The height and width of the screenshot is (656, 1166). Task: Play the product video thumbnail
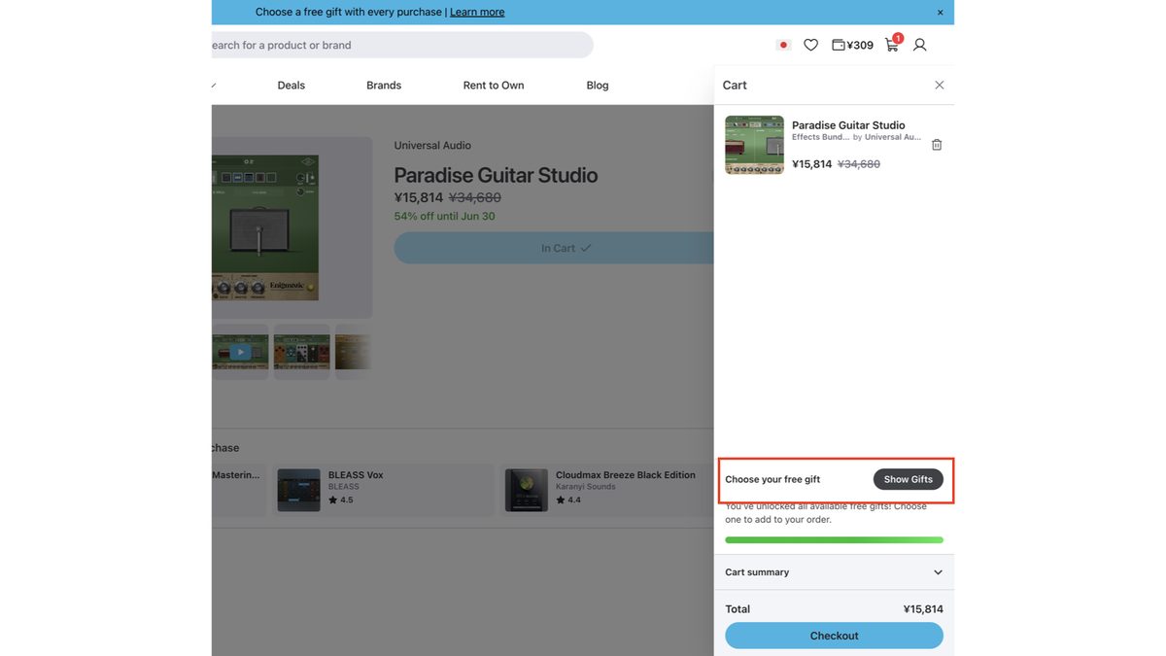[239, 352]
